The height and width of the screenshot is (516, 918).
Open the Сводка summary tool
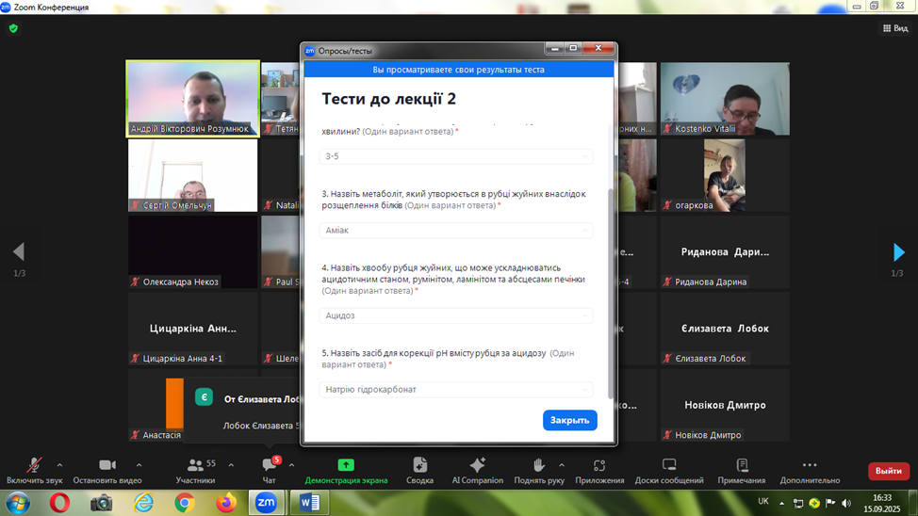[x=419, y=471]
